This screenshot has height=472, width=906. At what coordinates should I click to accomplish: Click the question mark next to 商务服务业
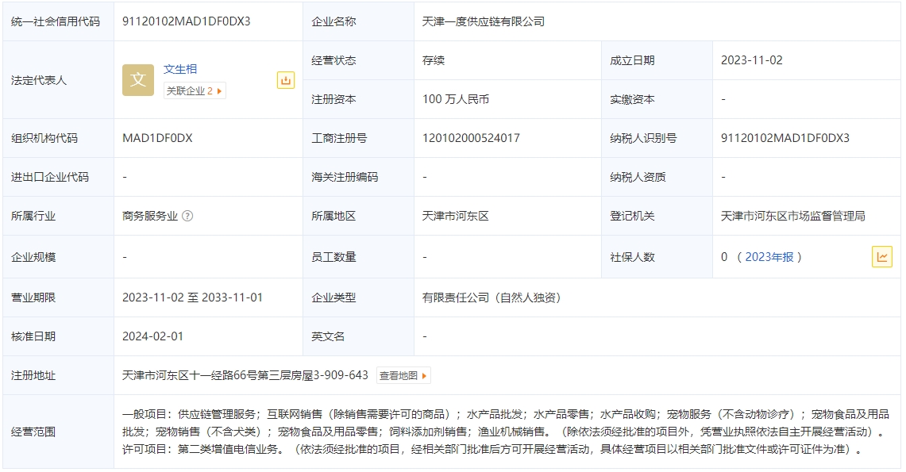point(187,216)
